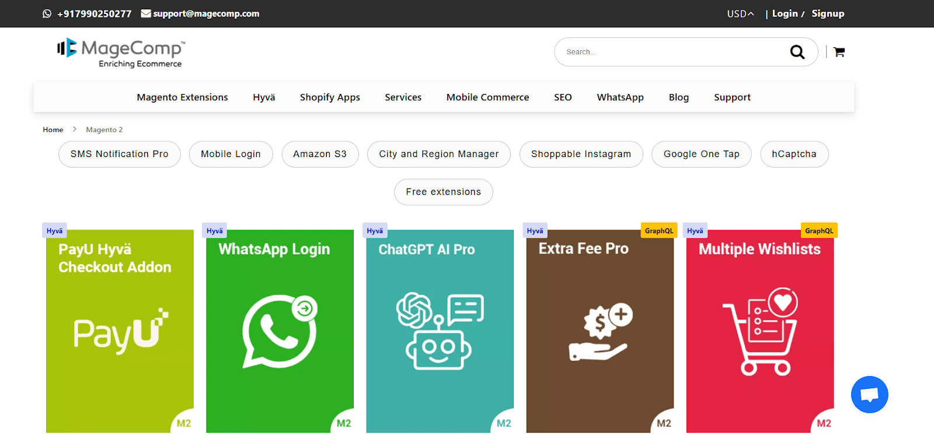This screenshot has height=435, width=934.
Task: Click the M2 corner badge on ChatGPT AI Pro card
Action: tap(504, 423)
